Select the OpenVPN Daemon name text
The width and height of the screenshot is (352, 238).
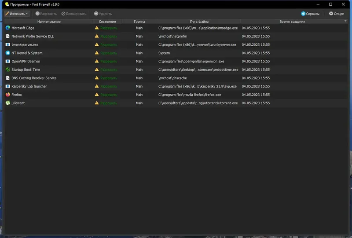26,61
